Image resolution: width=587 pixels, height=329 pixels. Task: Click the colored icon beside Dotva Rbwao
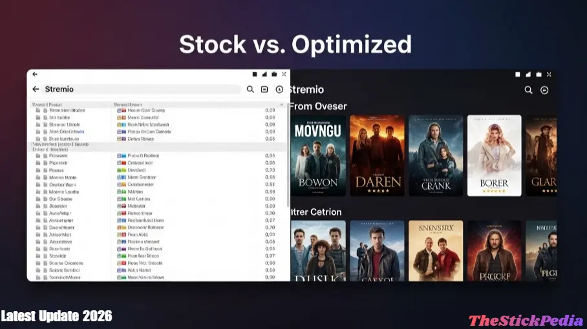pyautogui.click(x=122, y=139)
